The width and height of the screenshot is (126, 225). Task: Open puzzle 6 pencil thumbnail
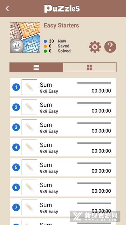point(29,187)
